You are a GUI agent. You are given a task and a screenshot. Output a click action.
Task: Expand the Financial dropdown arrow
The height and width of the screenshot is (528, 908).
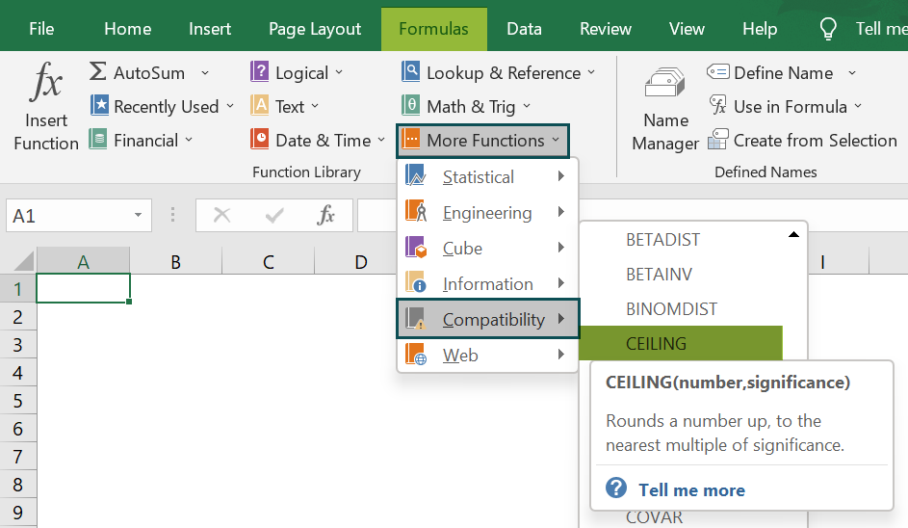tap(189, 140)
